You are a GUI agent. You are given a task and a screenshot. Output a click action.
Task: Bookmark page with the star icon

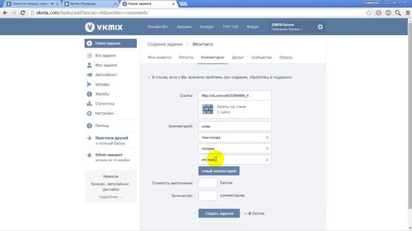click(369, 13)
